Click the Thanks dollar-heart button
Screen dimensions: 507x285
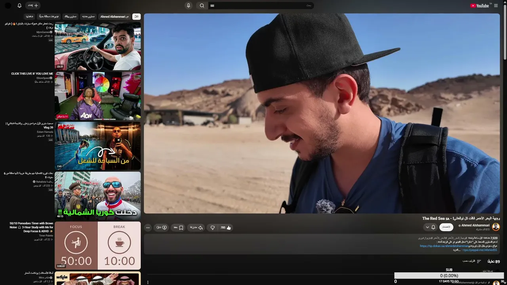click(161, 228)
